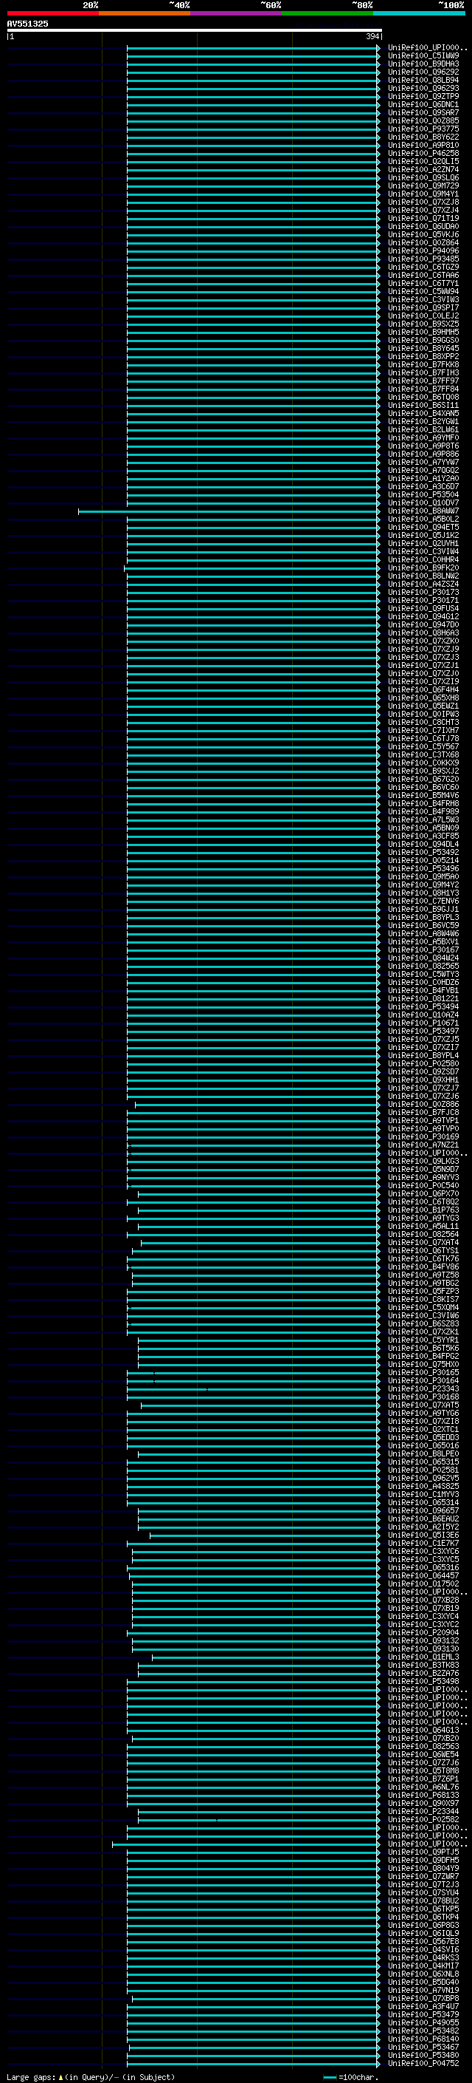
Task: Click the UniRef100_B8AWW7 hit label
Action: point(423,511)
